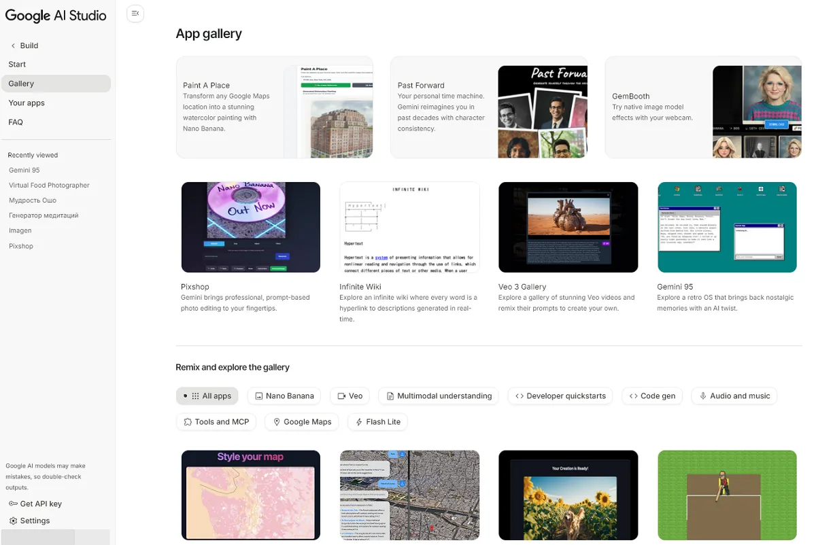The image size is (816, 545).
Task: Open recently viewed Virtual Food Photographer
Action: coord(49,185)
